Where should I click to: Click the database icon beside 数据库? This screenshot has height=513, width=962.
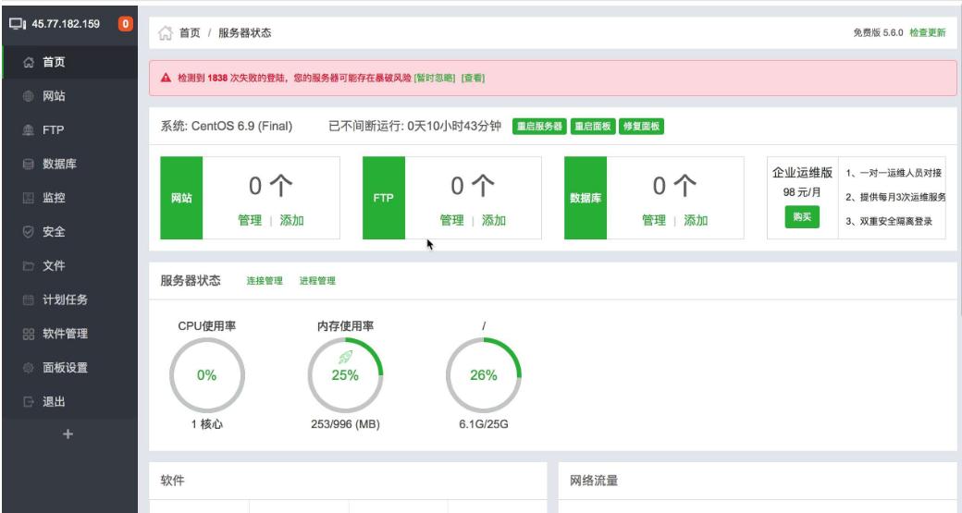(29, 165)
